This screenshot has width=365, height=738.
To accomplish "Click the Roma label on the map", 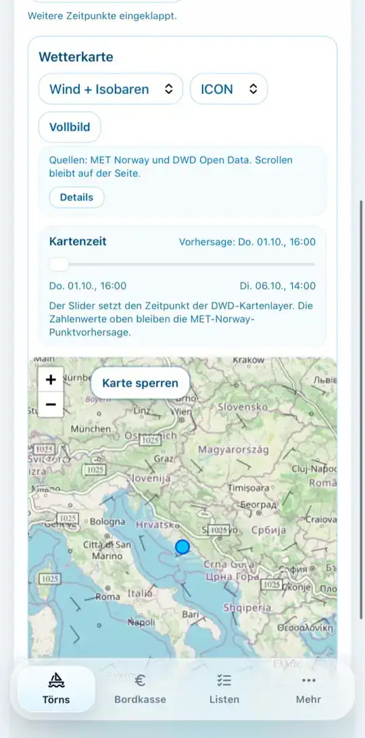I will pyautogui.click(x=108, y=597).
